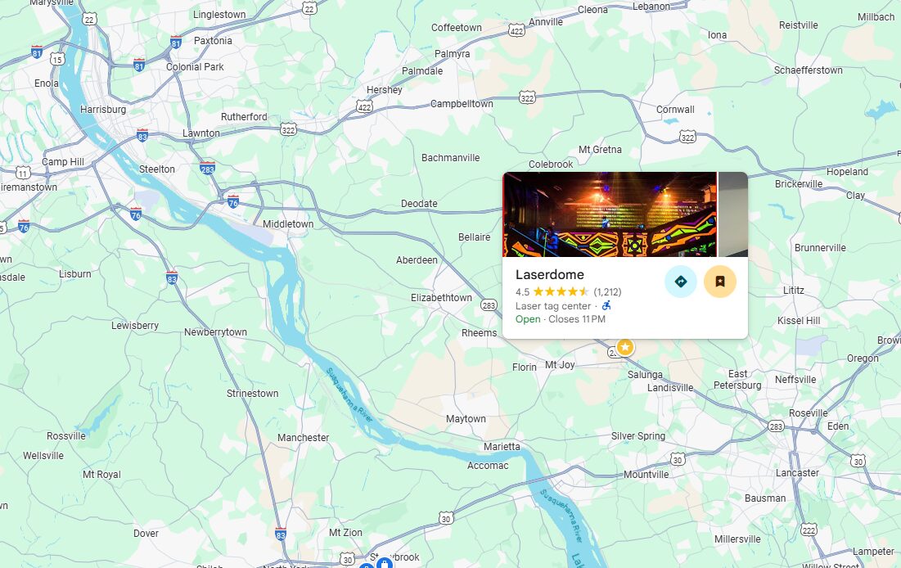The height and width of the screenshot is (568, 901).
Task: Select the yellow star map marker
Action: 625,347
